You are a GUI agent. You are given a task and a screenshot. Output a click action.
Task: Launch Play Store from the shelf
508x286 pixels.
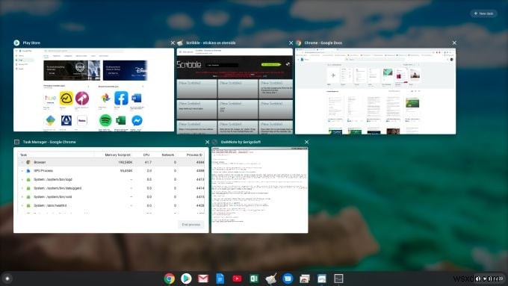click(186, 279)
